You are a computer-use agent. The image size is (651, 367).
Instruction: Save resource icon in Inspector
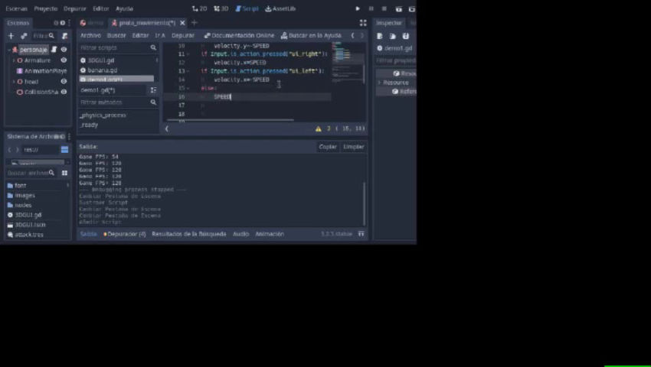[x=406, y=36]
